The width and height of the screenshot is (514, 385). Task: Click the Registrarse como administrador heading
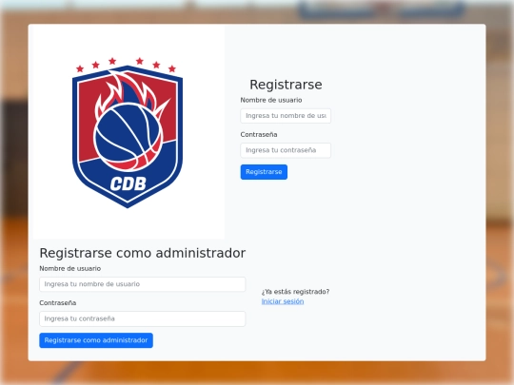click(142, 253)
